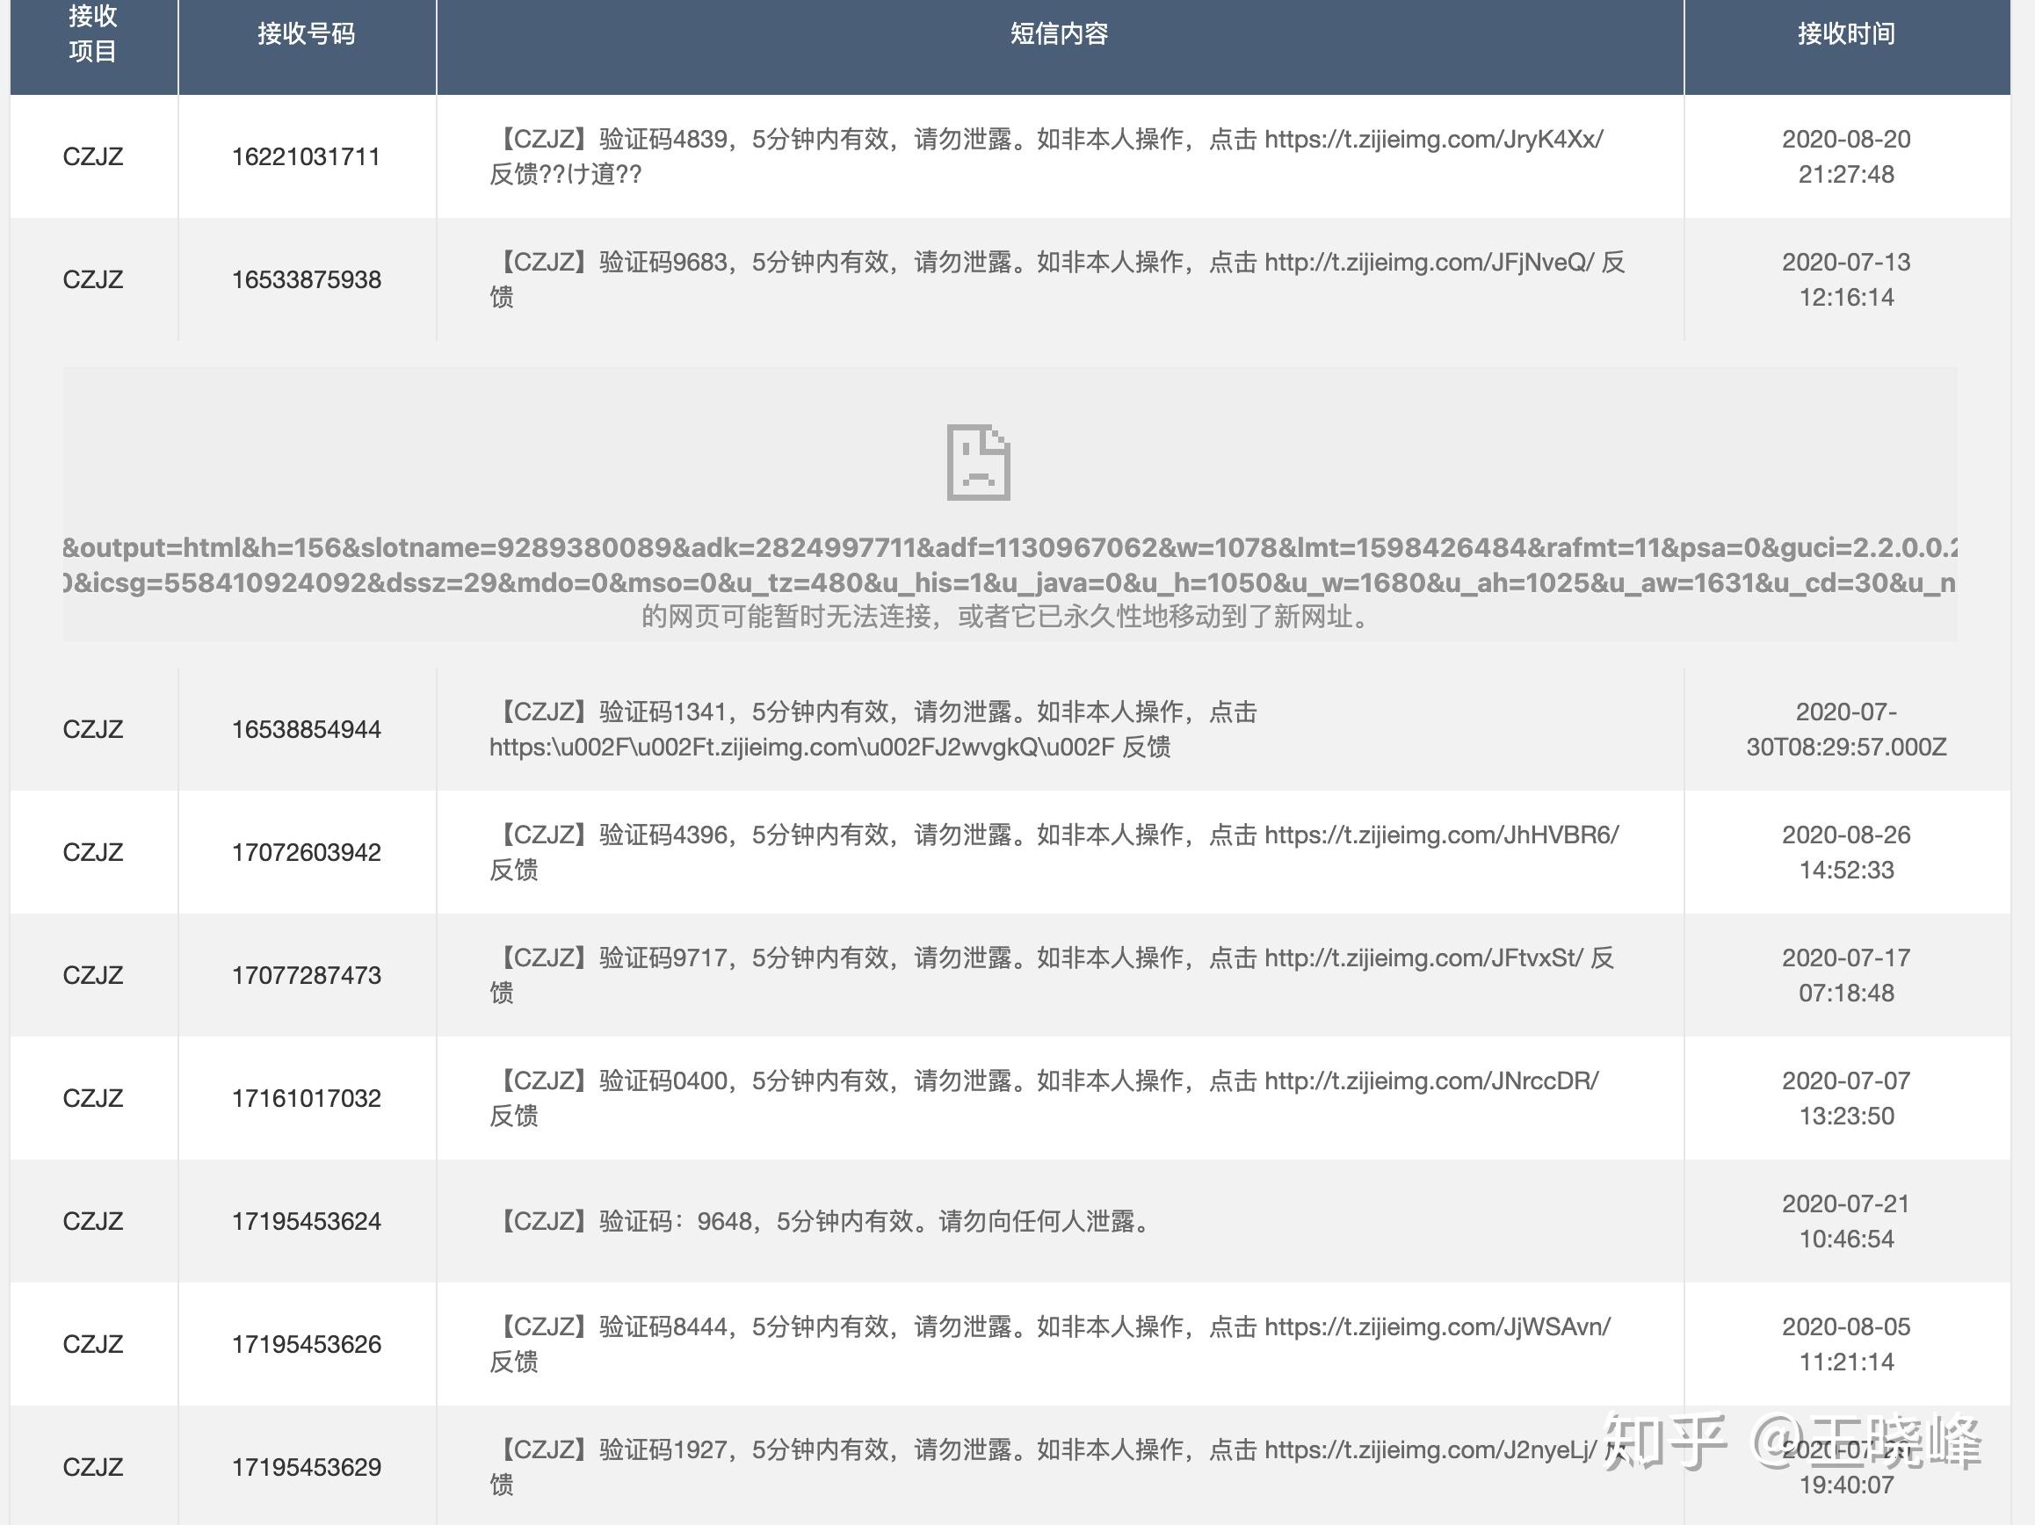Click timestamp 2020-07-17 07:18:48

pos(1846,975)
